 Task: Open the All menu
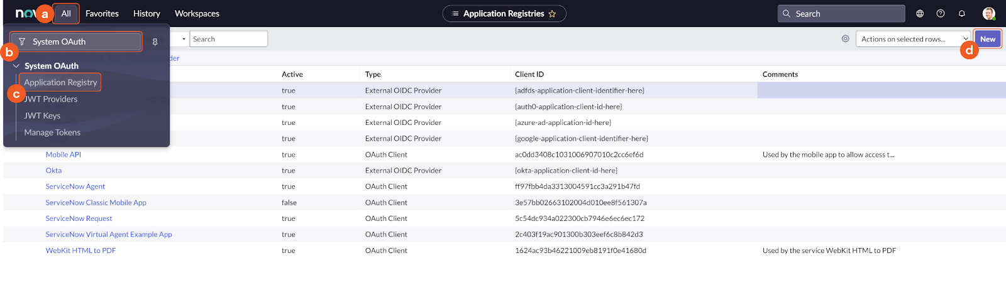[66, 13]
